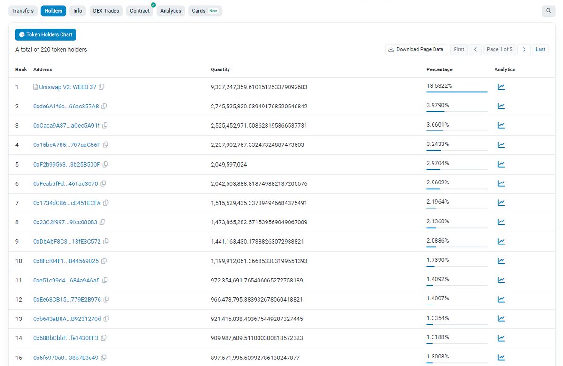This screenshot has width=563, height=366.
Task: Open analytics chart icon for 0xF2b99563...3b25B500F
Action: point(501,164)
